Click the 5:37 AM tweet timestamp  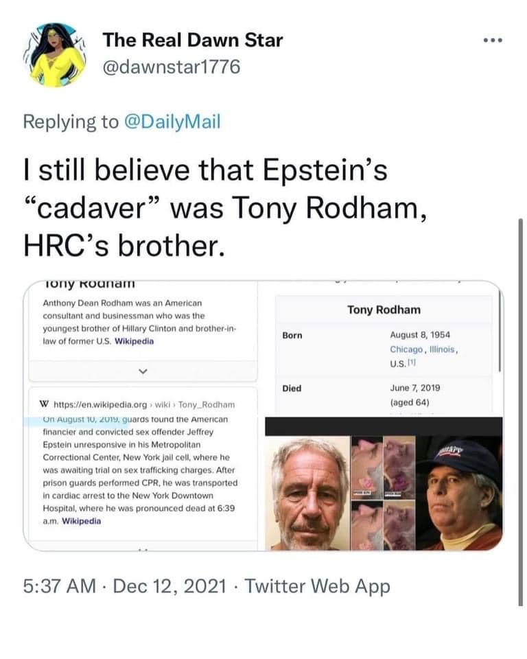coord(58,587)
